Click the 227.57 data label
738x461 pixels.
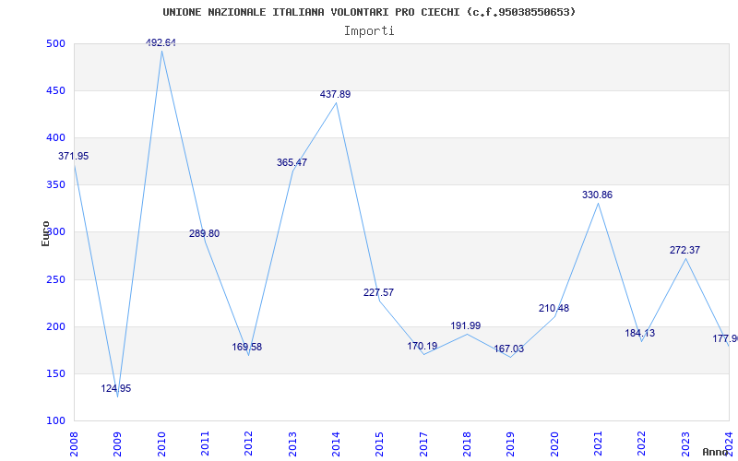[378, 292]
